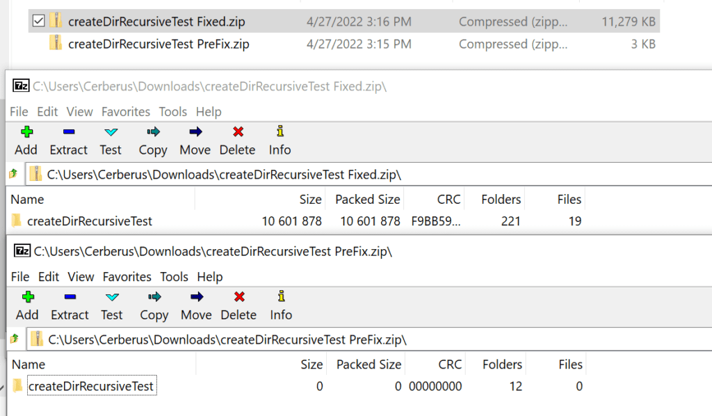Viewport: 712px width, 416px height.
Task: Click the up-one-level arrow in the PreFix.zip window
Action: [x=12, y=339]
